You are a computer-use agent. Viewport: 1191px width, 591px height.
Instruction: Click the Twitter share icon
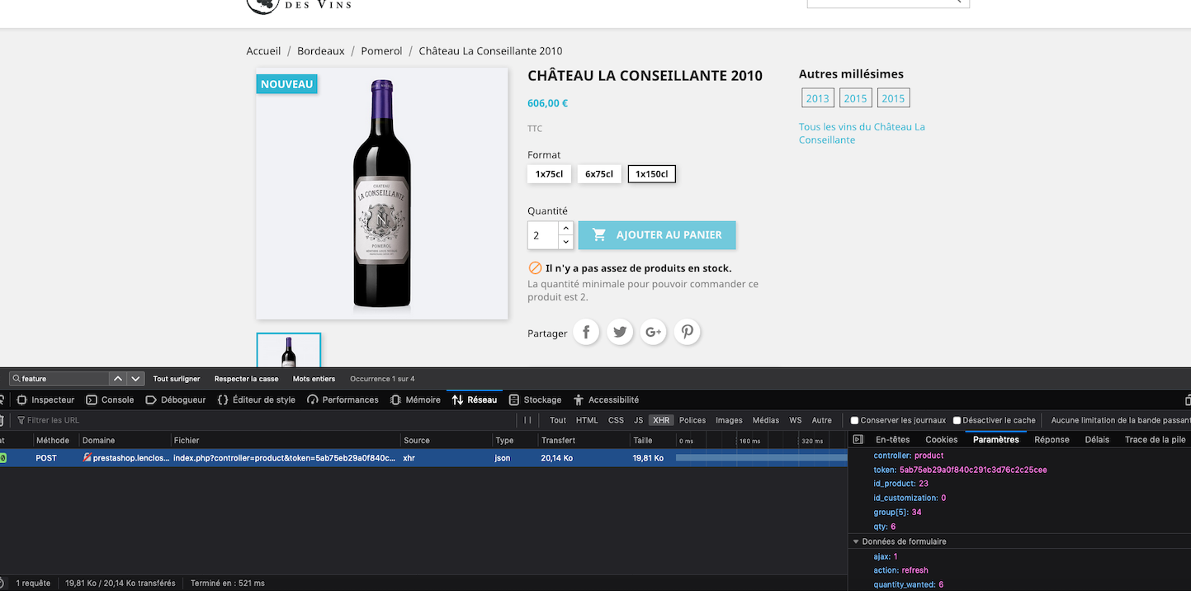click(620, 332)
